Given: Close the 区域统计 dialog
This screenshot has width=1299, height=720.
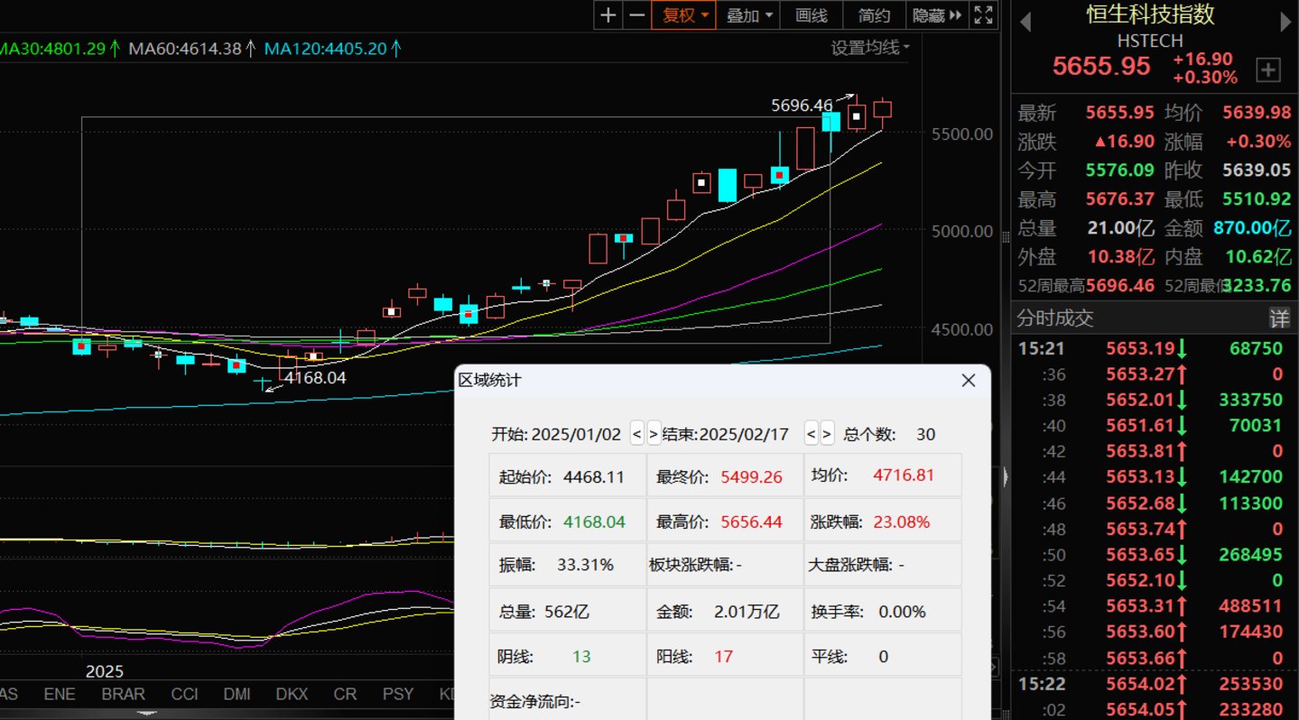Looking at the screenshot, I should 969,381.
